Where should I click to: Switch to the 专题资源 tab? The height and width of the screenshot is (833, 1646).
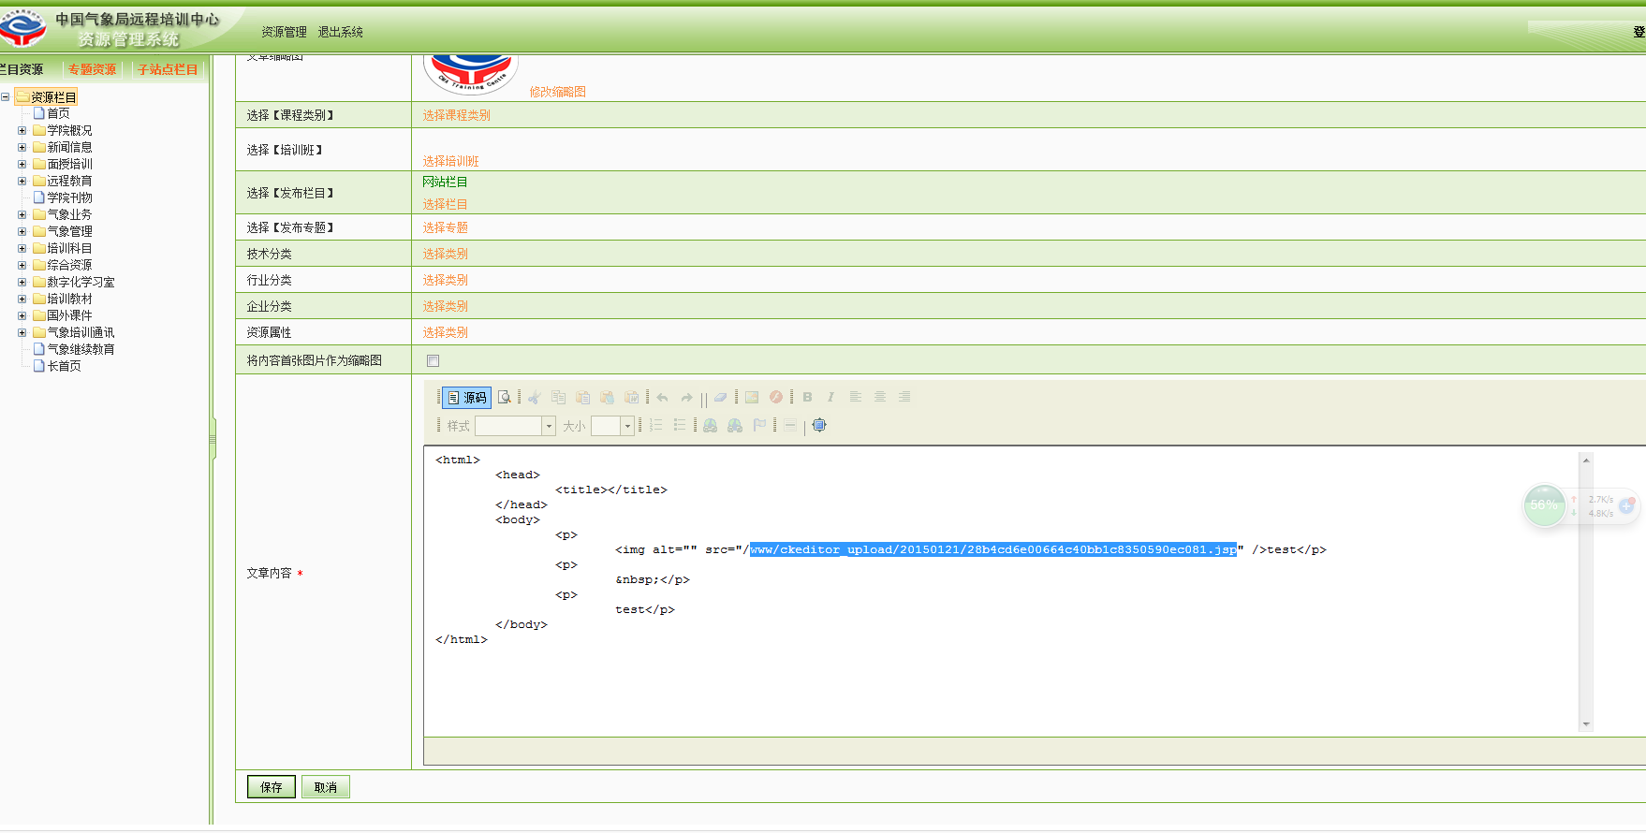pos(92,69)
